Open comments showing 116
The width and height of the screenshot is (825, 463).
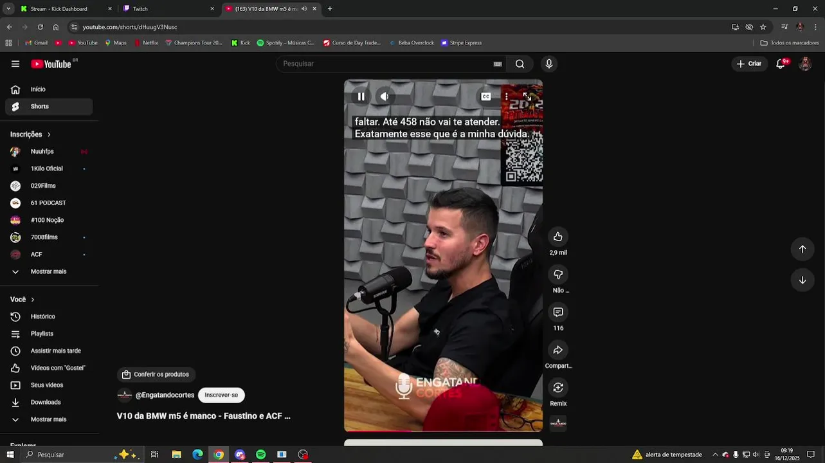click(558, 312)
